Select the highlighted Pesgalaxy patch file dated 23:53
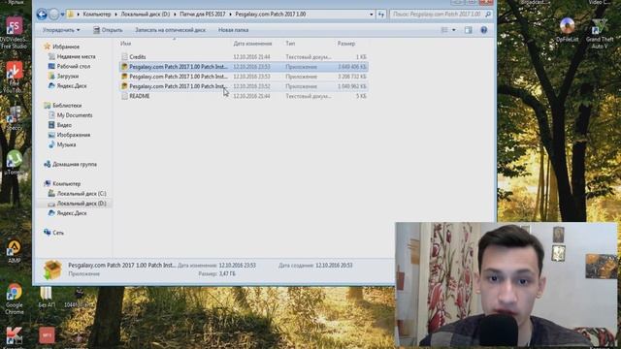 pos(244,67)
